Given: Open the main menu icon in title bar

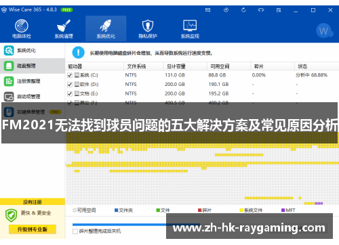Looking at the screenshot, I should point(279,10).
